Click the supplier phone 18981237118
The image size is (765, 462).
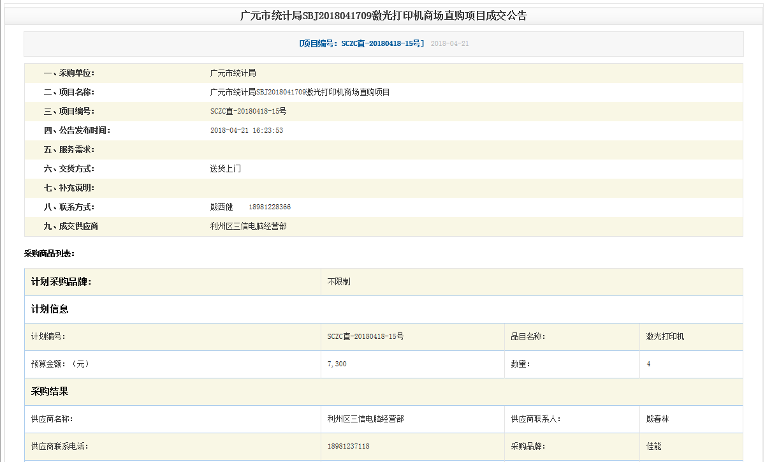[x=348, y=446]
